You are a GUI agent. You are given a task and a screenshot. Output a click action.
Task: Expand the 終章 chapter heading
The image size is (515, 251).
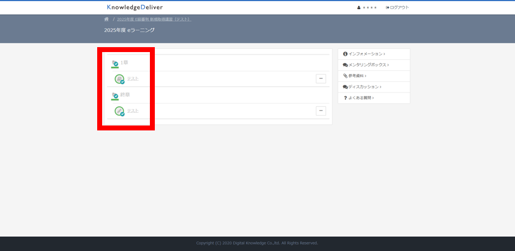point(125,94)
